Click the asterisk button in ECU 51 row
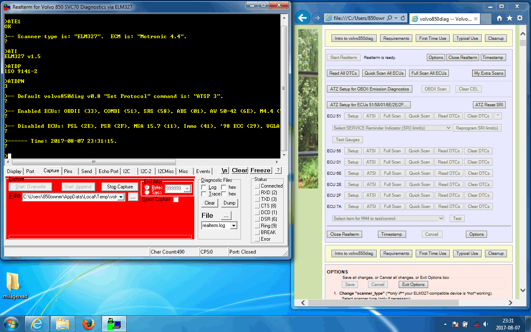 click(498, 116)
